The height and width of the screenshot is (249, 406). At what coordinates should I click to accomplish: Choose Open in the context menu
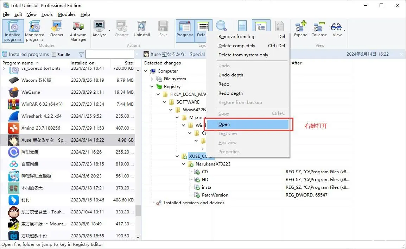[248, 124]
